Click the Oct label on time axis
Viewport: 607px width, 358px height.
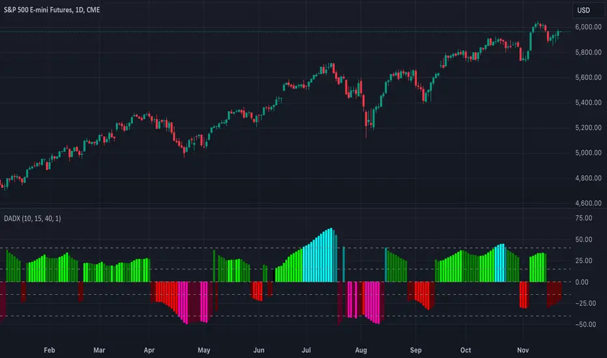click(x=466, y=350)
